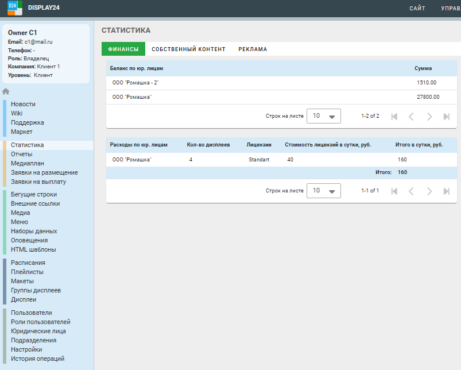Click the home icon in sidebar
Viewport: 461px width, 370px height.
[x=6, y=91]
